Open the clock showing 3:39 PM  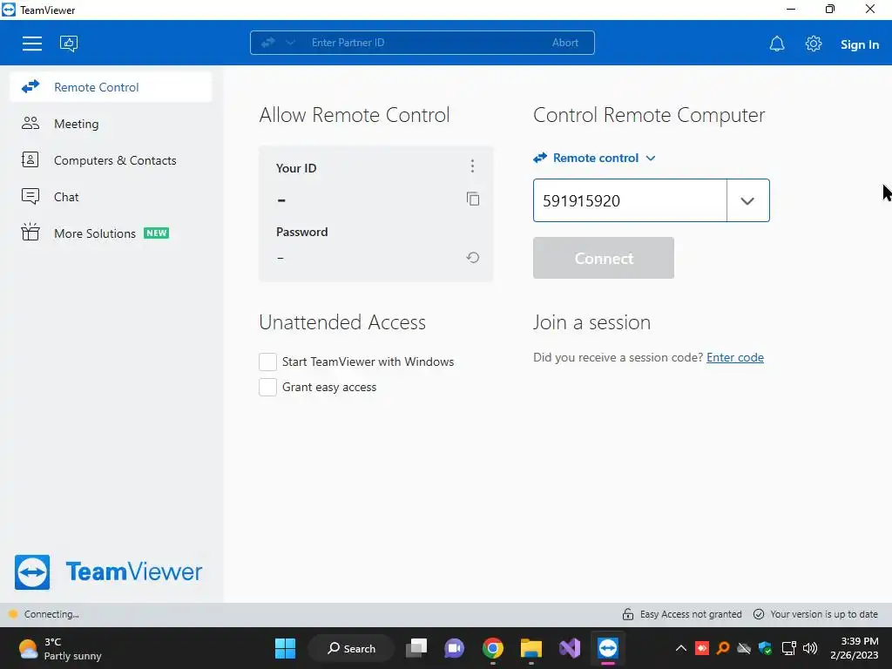(x=854, y=648)
